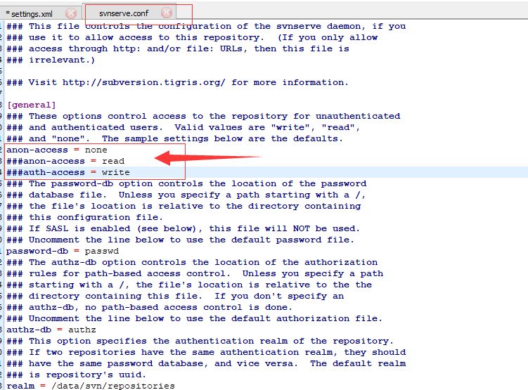Click the line 'This option specifies the authentication realm'

(200, 341)
